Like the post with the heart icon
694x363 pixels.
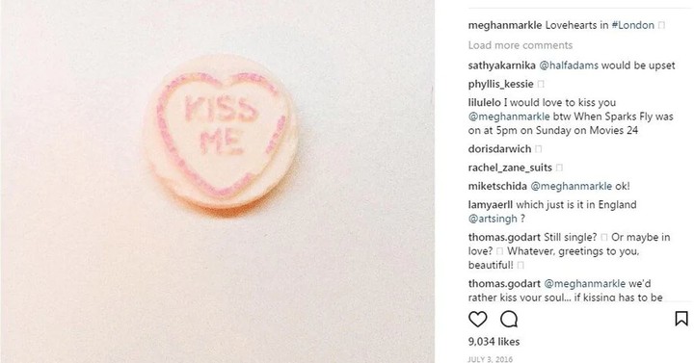(477, 319)
